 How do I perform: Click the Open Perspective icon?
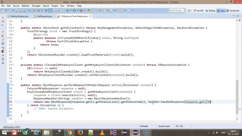click(189, 11)
